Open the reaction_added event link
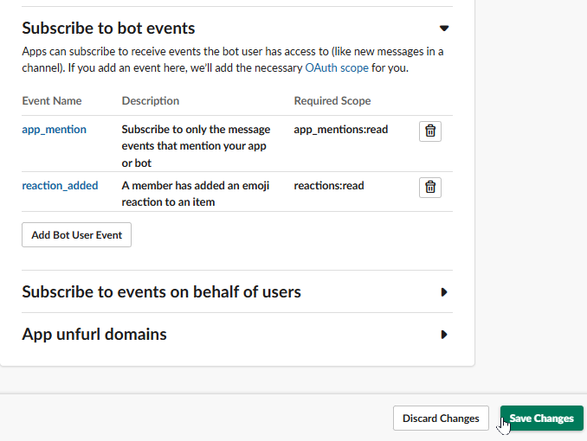 point(60,185)
